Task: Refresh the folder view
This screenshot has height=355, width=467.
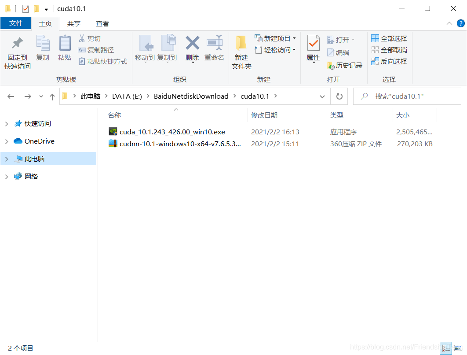Action: tap(339, 96)
